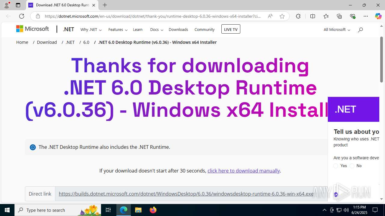Launch Firefox from taskbar
The height and width of the screenshot is (216, 385).
coord(153,210)
